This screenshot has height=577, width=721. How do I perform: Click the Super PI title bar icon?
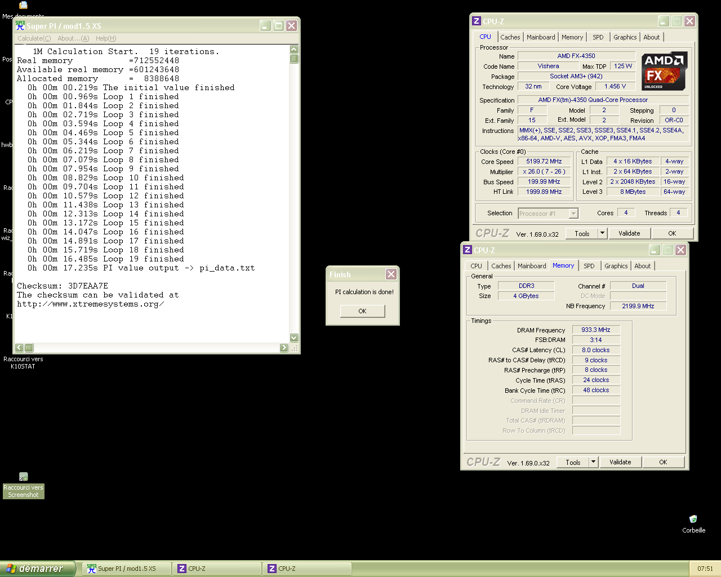pyautogui.click(x=20, y=25)
